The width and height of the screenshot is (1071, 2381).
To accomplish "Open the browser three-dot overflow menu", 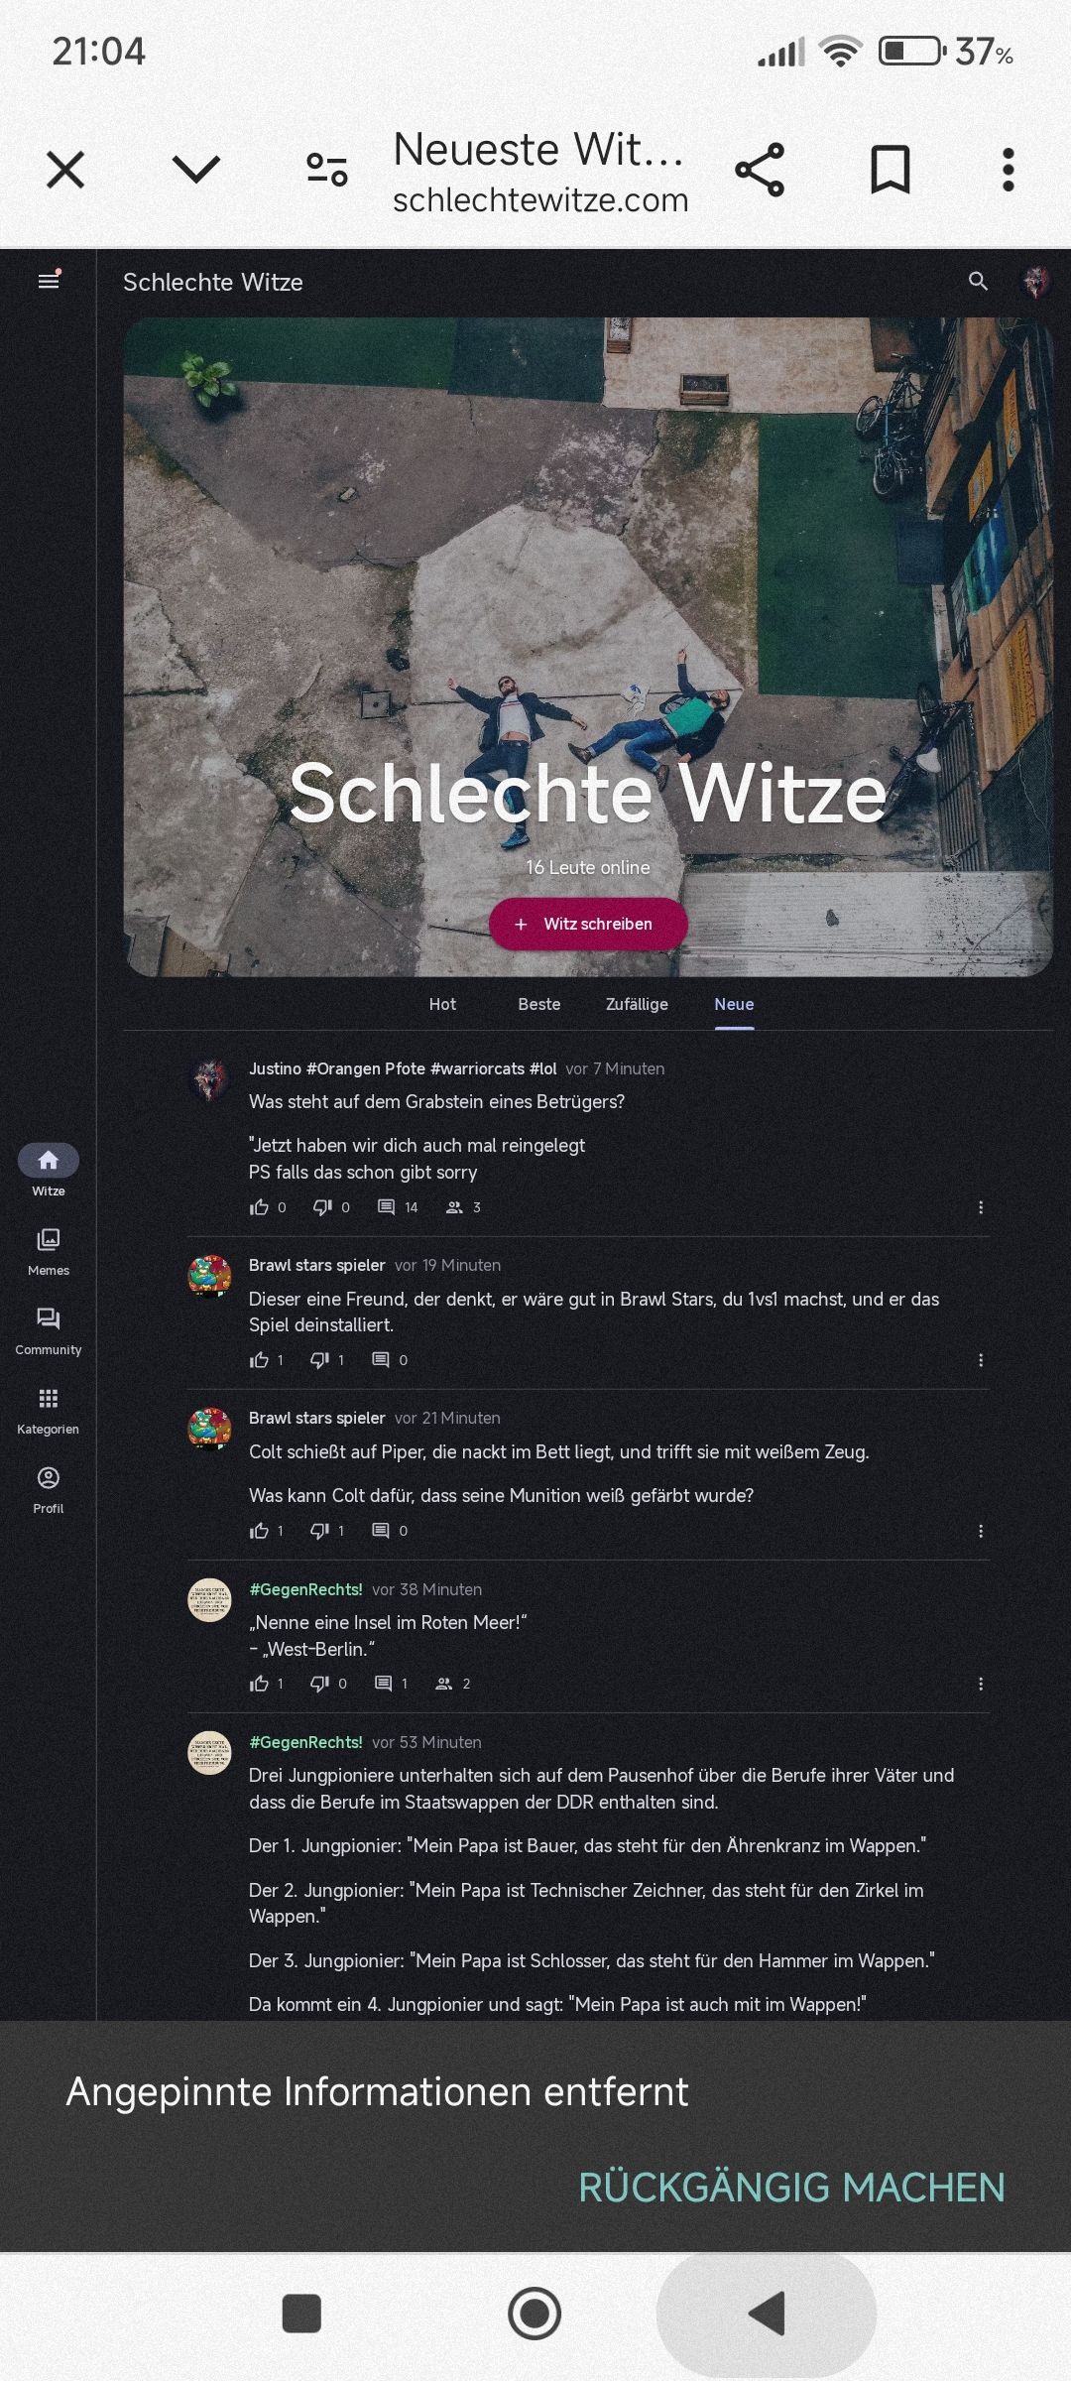I will tap(1008, 170).
